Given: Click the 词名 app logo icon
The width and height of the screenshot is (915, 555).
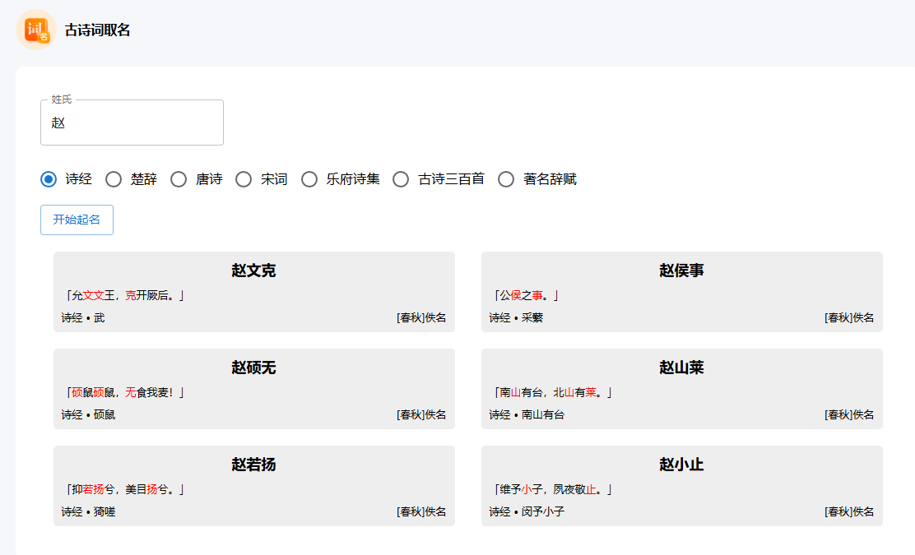Looking at the screenshot, I should (x=35, y=30).
